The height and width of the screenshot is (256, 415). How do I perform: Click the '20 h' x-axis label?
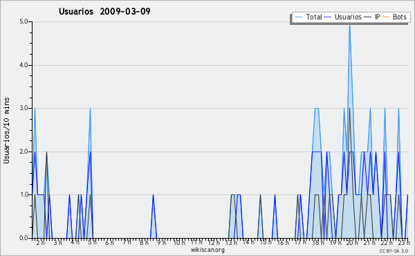click(x=352, y=243)
